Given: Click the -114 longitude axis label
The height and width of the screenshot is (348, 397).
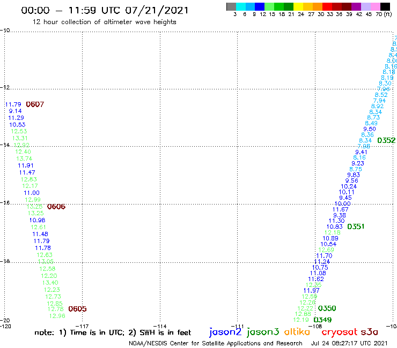Looking at the screenshot, I should [x=160, y=326].
